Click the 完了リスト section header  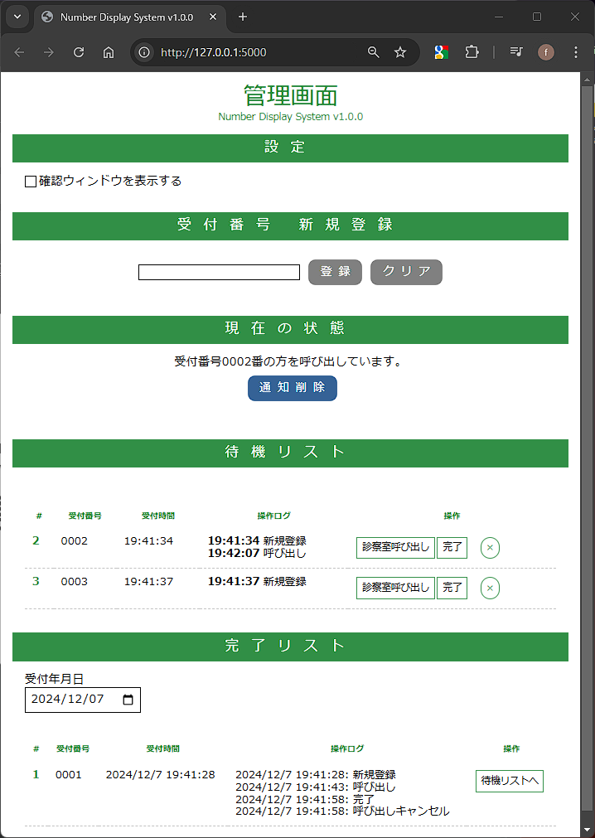click(x=290, y=647)
